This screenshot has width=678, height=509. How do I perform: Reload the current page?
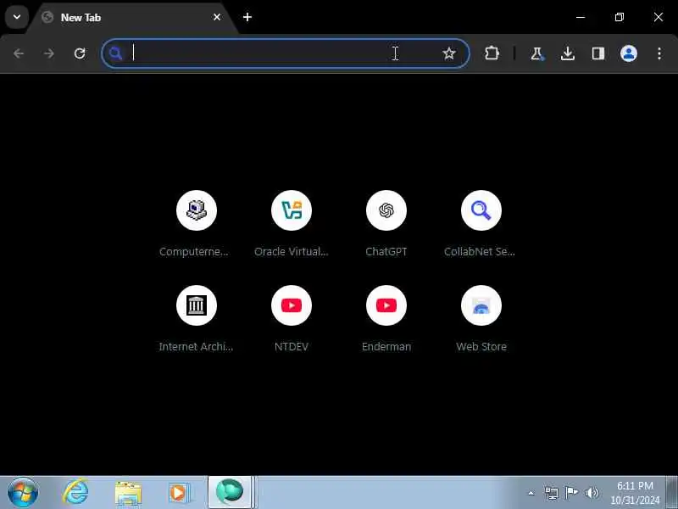[x=80, y=53]
